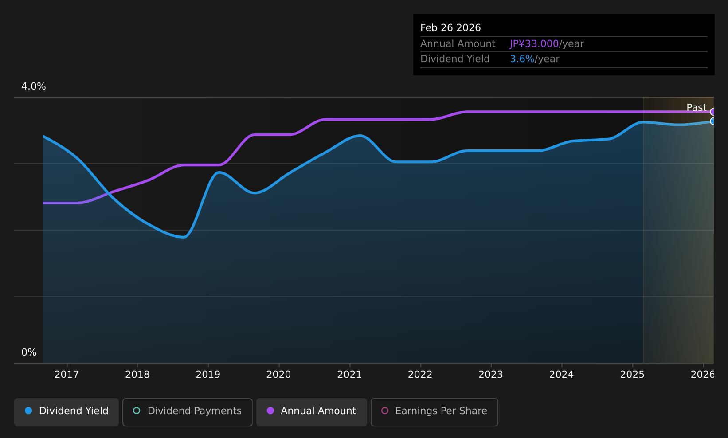This screenshot has height=438, width=728.
Task: Click the 2023 x-axis label
Action: pos(491,375)
